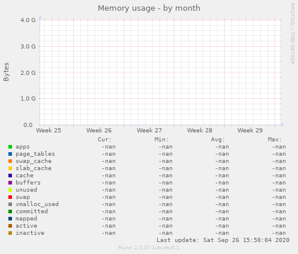Click the red swap legend swatch

(x=10, y=197)
